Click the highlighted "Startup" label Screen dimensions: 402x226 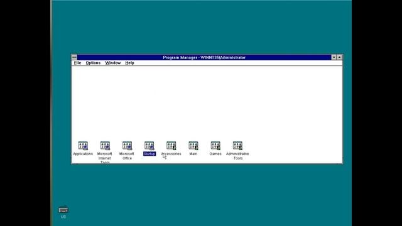[149, 154]
